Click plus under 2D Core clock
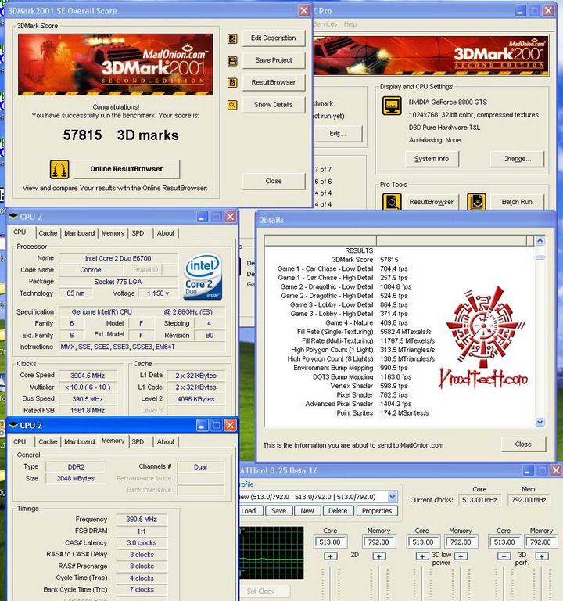The width and height of the screenshot is (563, 601). point(331,556)
